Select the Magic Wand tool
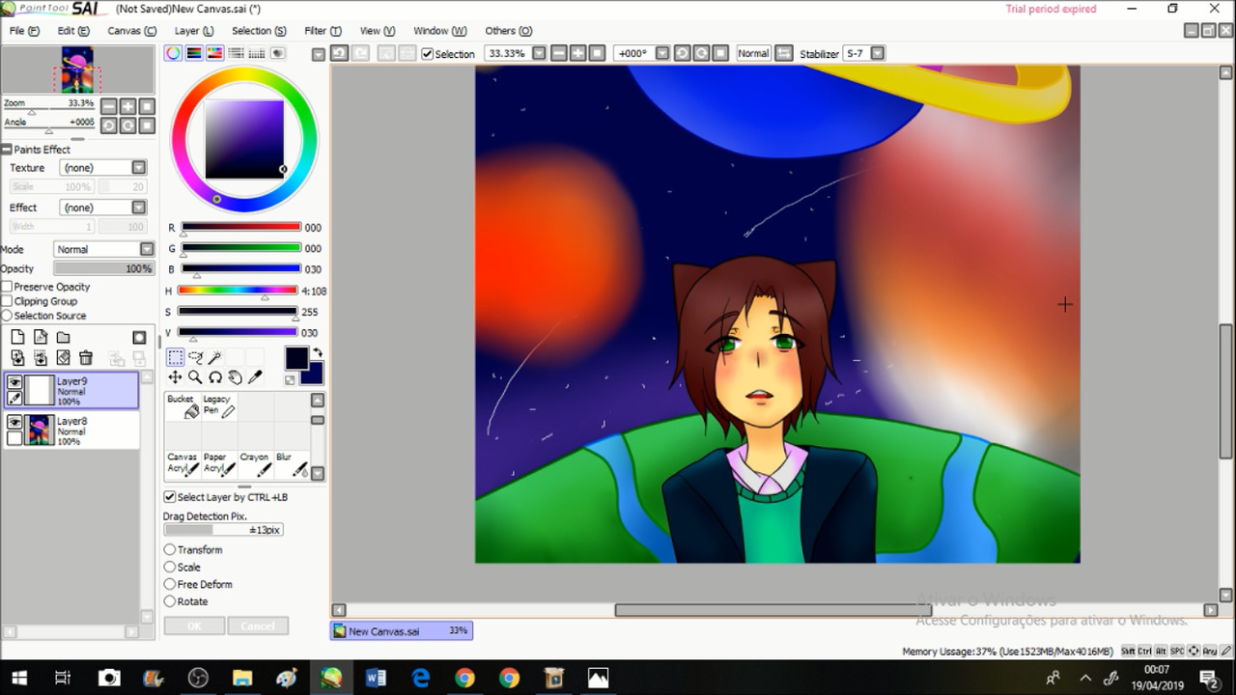This screenshot has height=695, width=1236. (x=215, y=358)
